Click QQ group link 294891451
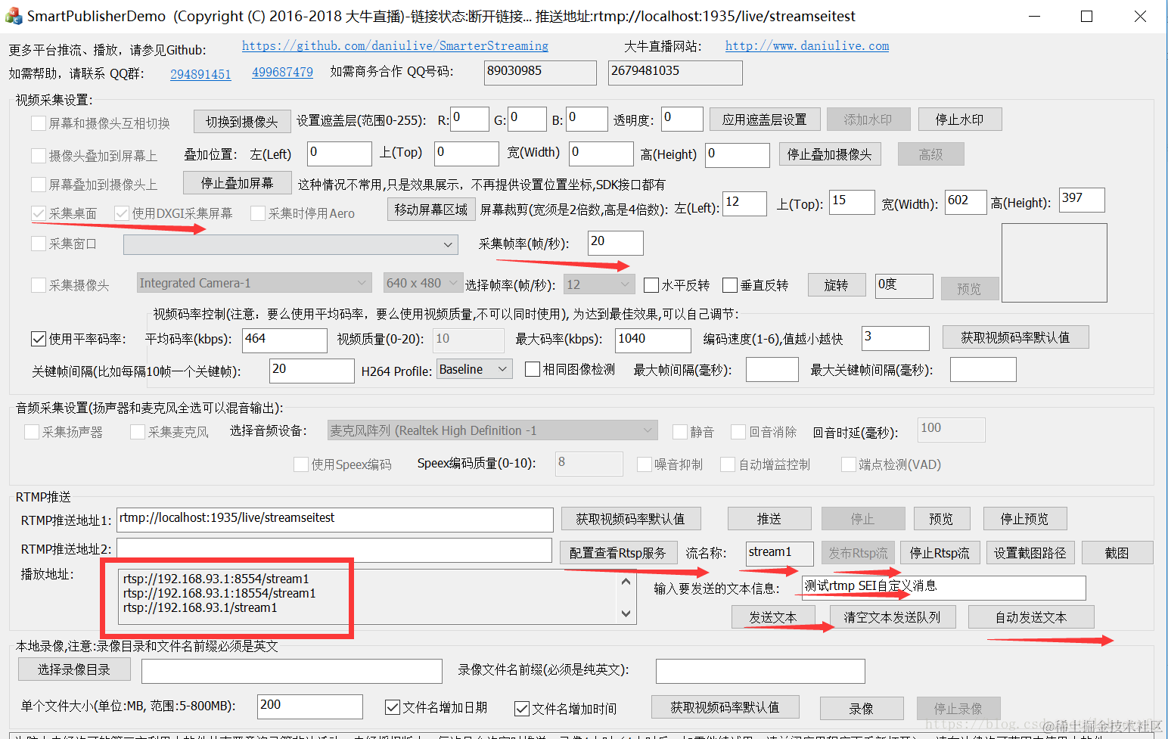Viewport: 1168px width, 739px height. tap(200, 74)
